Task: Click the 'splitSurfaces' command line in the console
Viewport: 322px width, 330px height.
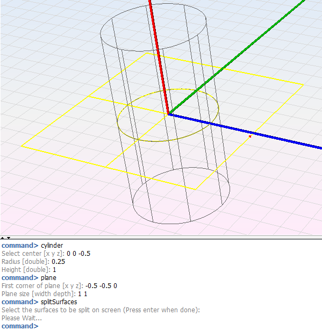Action: coord(39,302)
